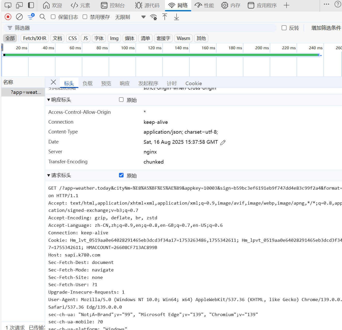
Task: Toggle the 反转 checkbox
Action: [x=284, y=28]
